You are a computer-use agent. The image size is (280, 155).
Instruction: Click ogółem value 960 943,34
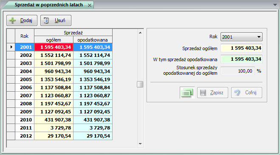coord(54,71)
